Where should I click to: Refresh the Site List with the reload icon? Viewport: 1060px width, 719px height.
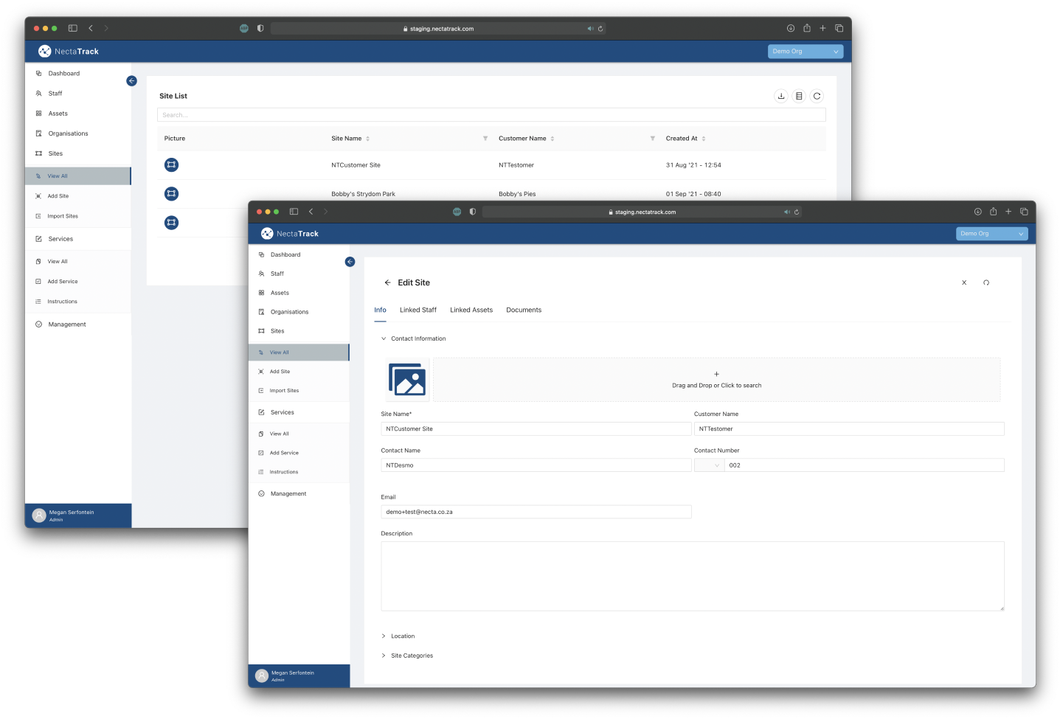pyautogui.click(x=817, y=96)
